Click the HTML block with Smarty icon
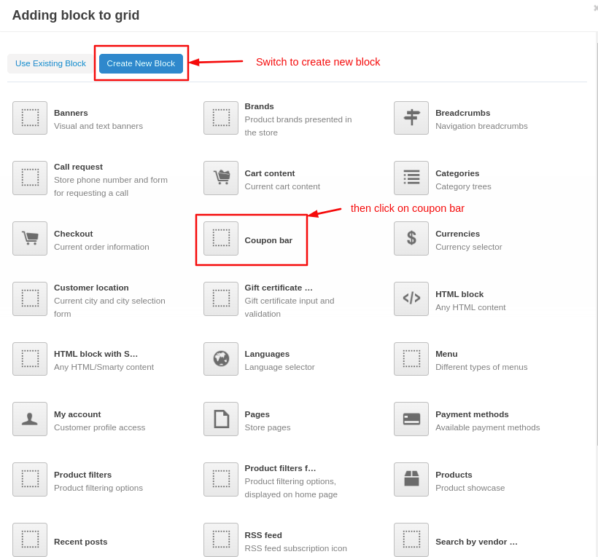The height and width of the screenshot is (557, 598). pos(30,359)
